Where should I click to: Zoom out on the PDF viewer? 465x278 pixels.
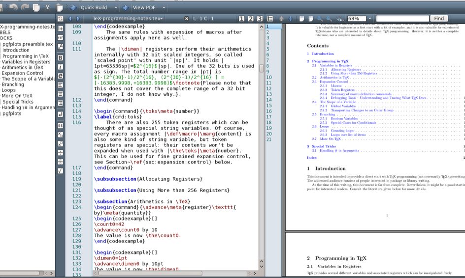[329, 19]
